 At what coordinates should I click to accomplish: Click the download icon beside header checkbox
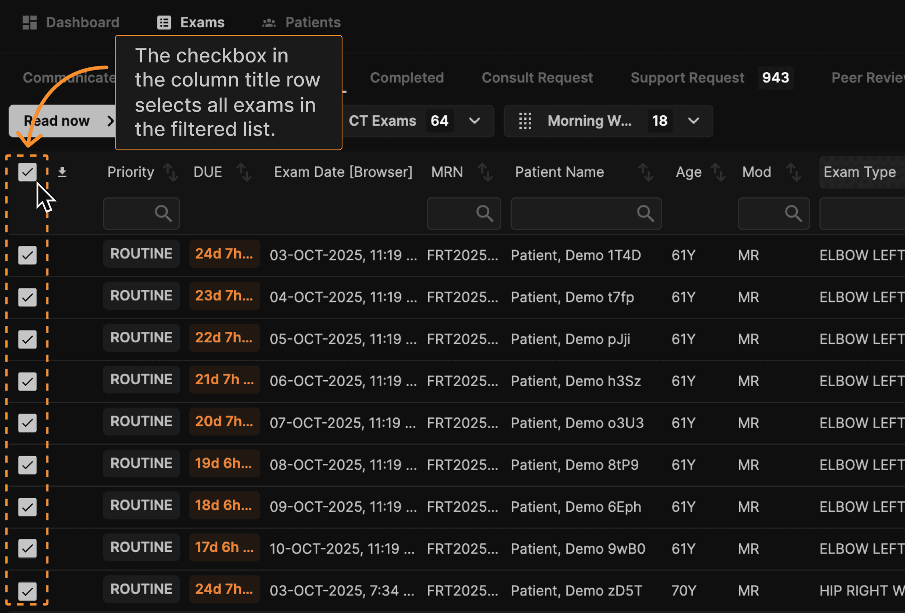coord(62,172)
